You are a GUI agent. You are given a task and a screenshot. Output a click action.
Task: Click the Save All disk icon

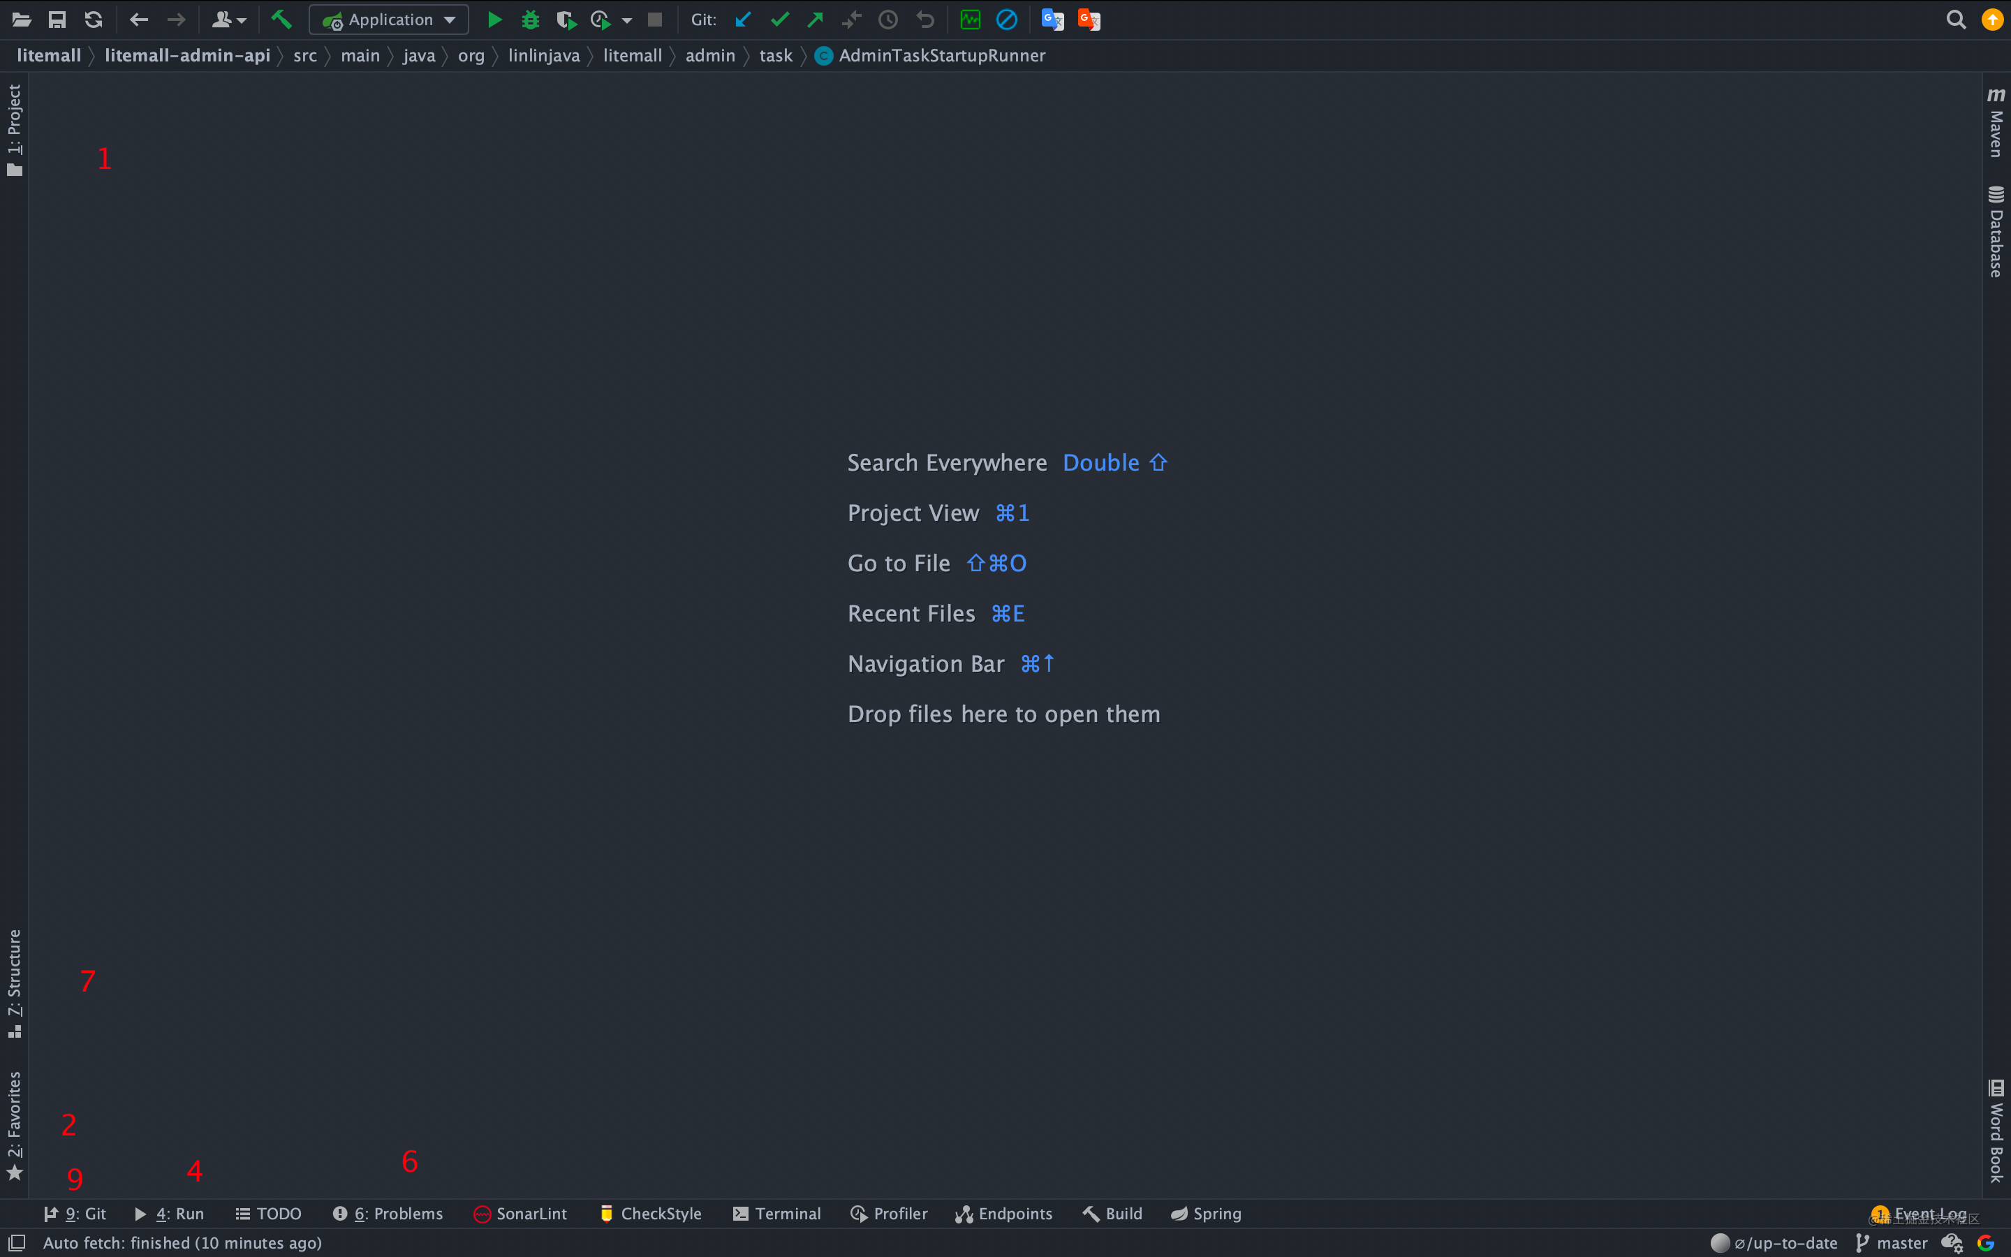click(x=57, y=20)
